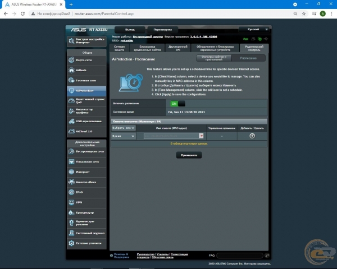
Task: Open Обнаружение и блокировка зараженных устройств tab
Action: tap(215, 48)
